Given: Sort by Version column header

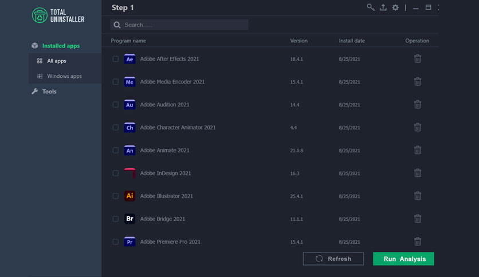Looking at the screenshot, I should coord(299,41).
